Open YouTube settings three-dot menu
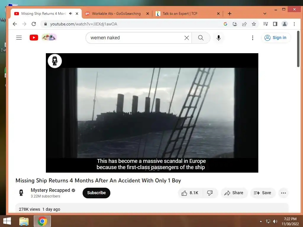This screenshot has height=227, width=303. click(253, 38)
